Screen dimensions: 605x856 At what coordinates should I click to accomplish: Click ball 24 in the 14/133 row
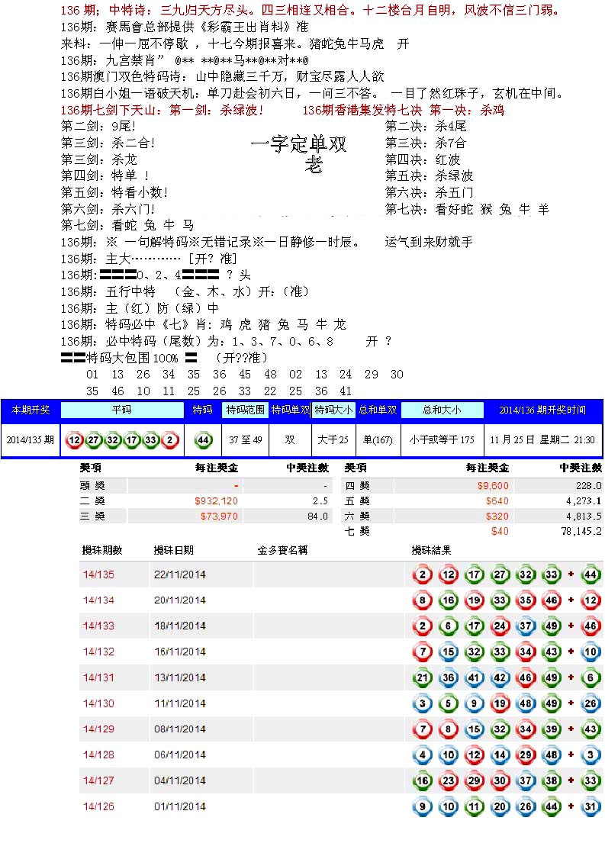pos(500,626)
